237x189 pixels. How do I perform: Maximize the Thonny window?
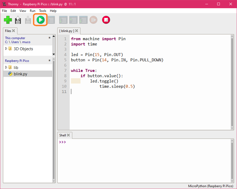click(x=219, y=4)
